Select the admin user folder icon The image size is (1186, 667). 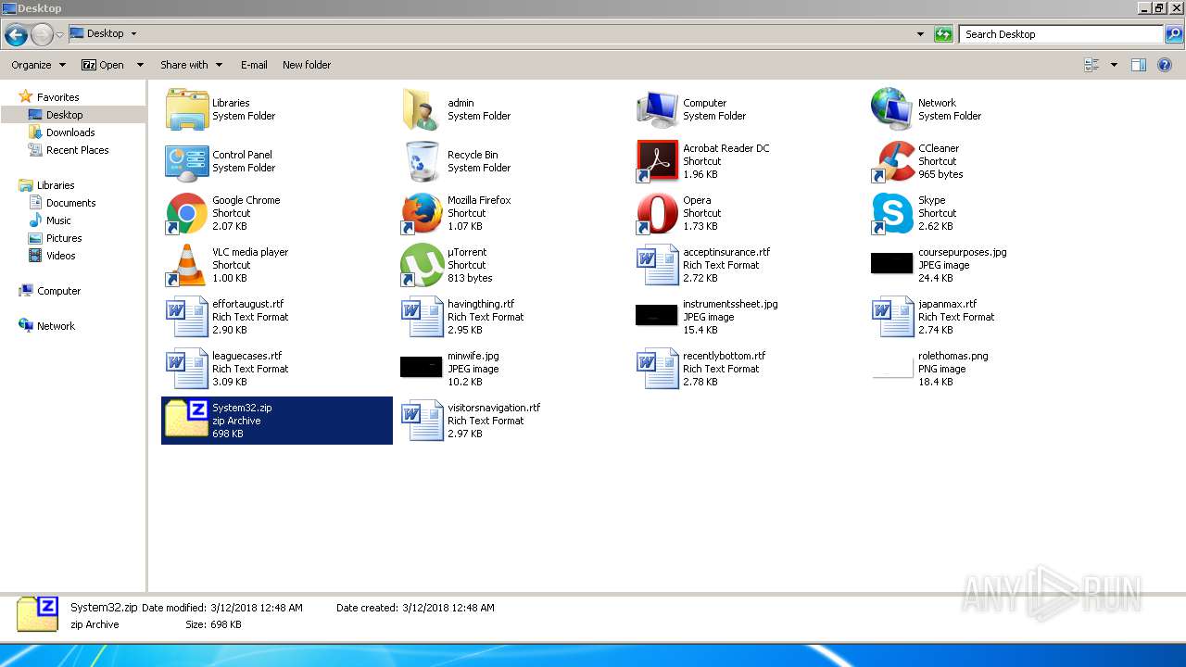coord(423,109)
